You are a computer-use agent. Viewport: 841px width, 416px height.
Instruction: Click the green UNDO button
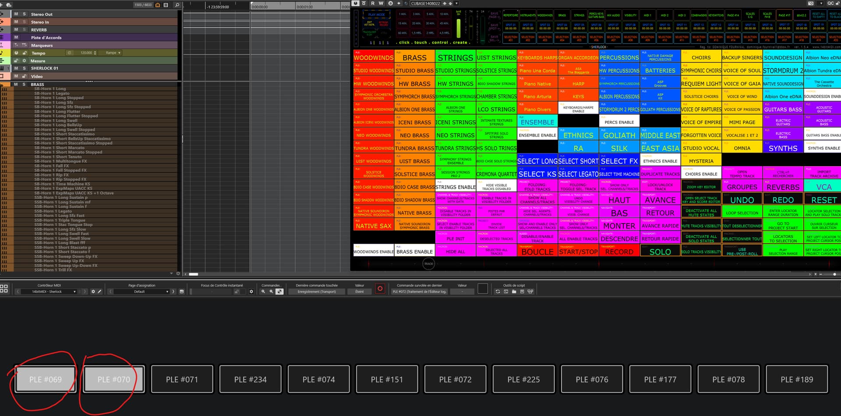pyautogui.click(x=742, y=200)
